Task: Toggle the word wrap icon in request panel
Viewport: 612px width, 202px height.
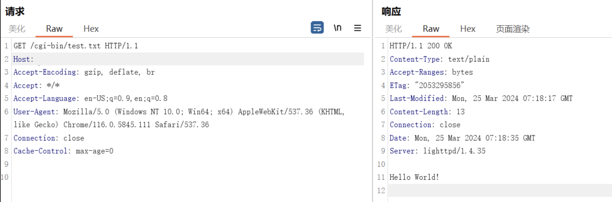Action: 317,28
